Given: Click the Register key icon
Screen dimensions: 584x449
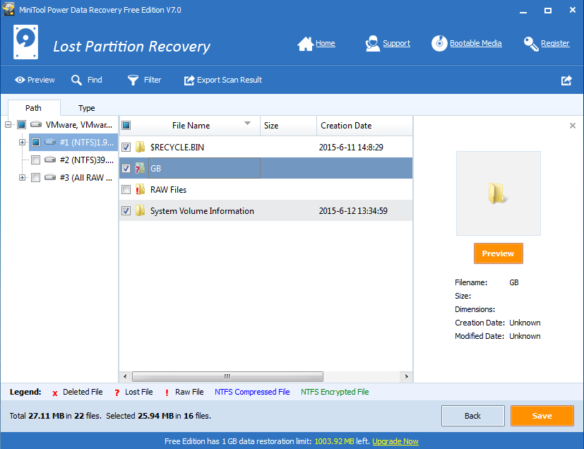Looking at the screenshot, I should pos(531,44).
